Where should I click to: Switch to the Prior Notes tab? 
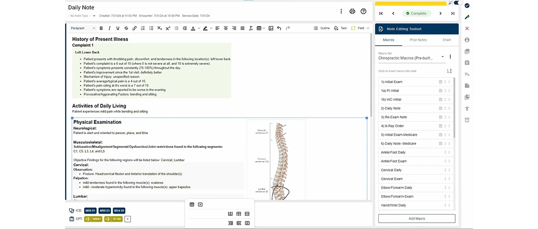pos(418,40)
